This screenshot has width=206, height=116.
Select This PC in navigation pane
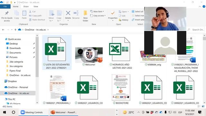pyautogui.click(x=12, y=99)
